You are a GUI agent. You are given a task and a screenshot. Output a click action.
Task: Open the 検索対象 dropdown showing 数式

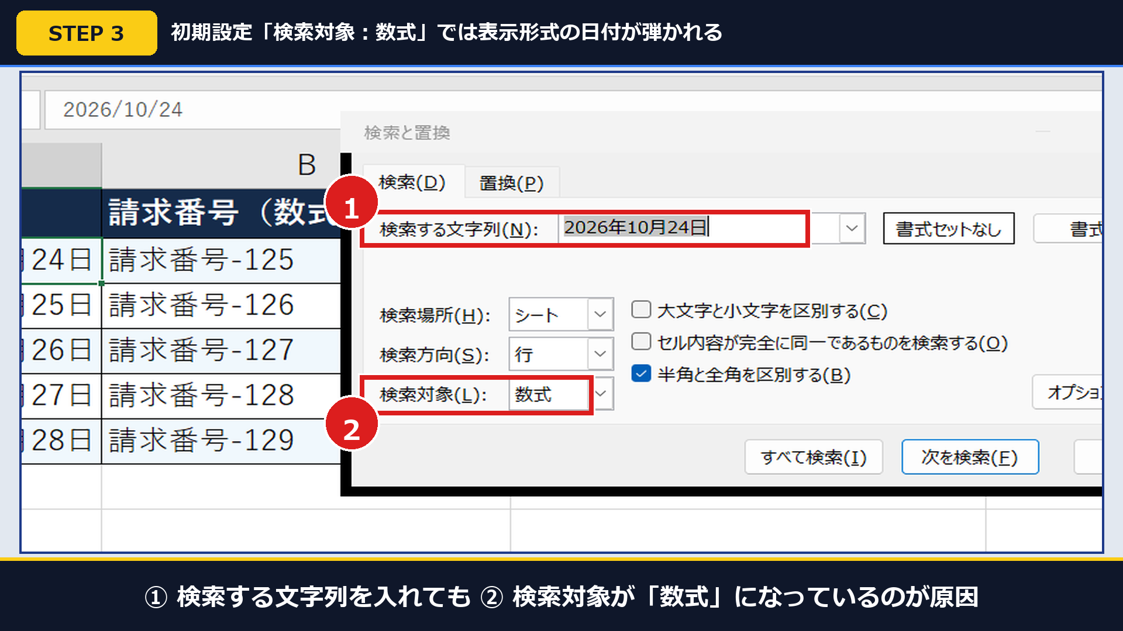(x=561, y=394)
